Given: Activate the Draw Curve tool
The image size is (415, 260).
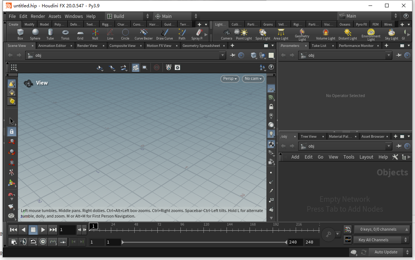Looking at the screenshot, I should (164, 34).
